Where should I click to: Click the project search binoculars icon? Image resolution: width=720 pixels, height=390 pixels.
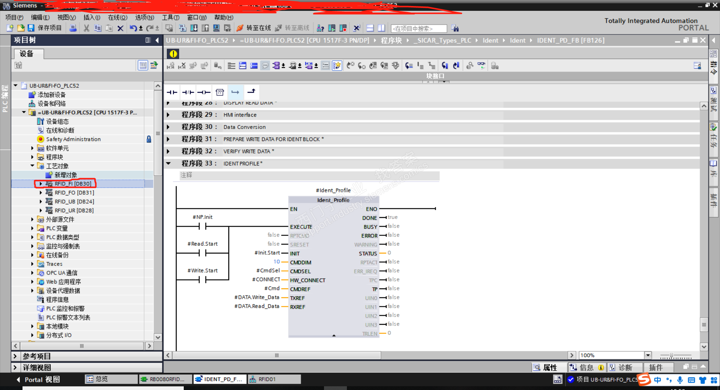tap(455, 28)
